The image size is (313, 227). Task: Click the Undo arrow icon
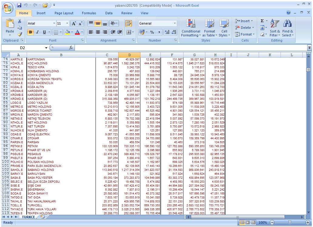click(25, 5)
